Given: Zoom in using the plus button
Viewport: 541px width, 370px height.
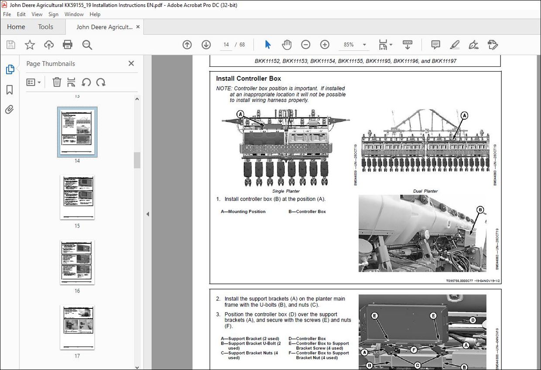Looking at the screenshot, I should tap(325, 44).
